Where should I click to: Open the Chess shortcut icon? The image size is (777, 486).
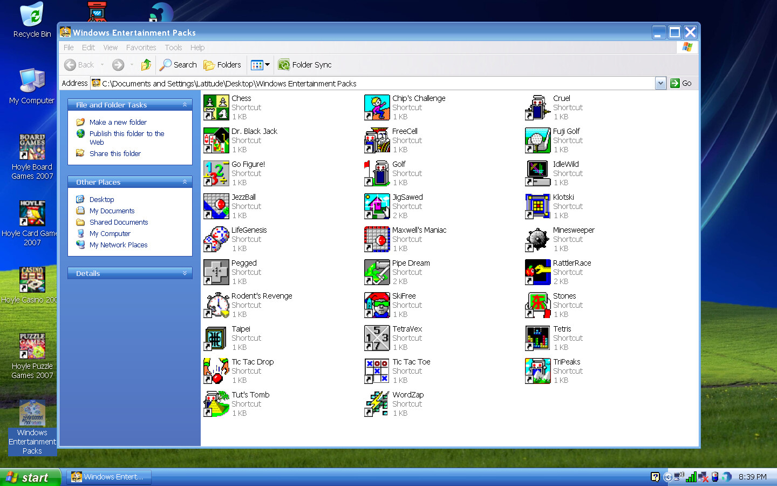click(216, 107)
